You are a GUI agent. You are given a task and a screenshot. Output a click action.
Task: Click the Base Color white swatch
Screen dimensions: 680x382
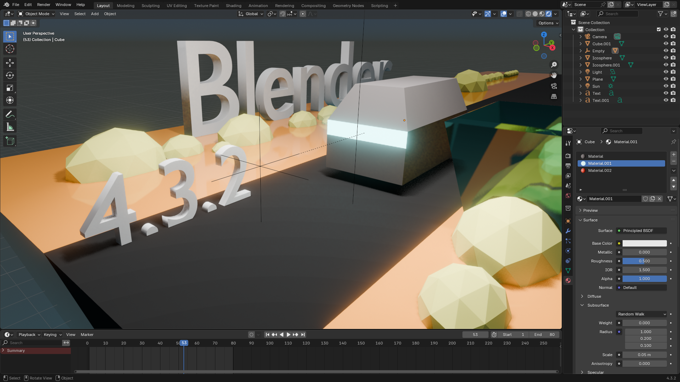point(644,243)
